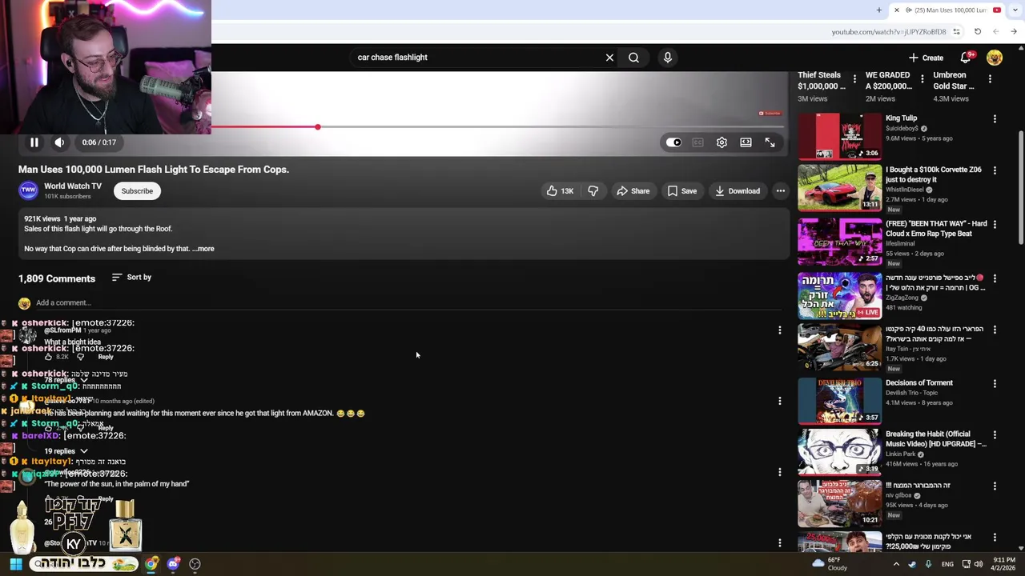Viewport: 1025px width, 576px height.
Task: Open the red Corvette video thumbnail
Action: 839,188
